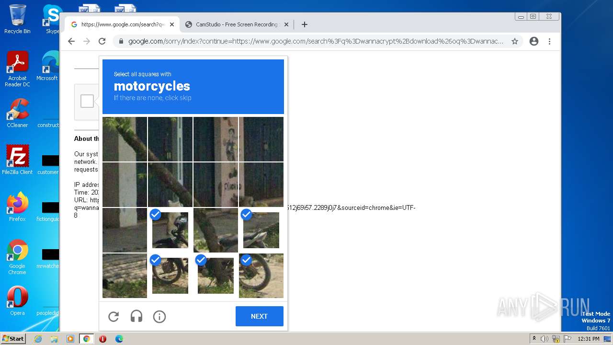Deselect the tile in row four, third column
613x345 pixels.
(x=216, y=276)
